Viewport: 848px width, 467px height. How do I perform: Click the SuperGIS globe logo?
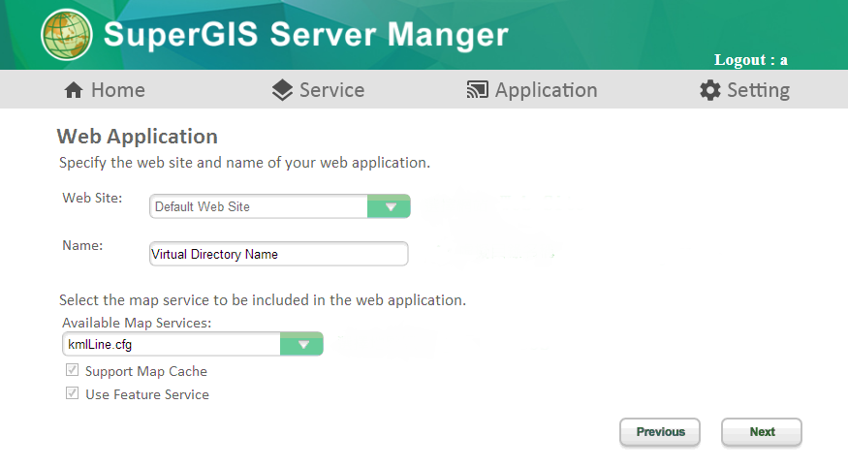point(67,35)
